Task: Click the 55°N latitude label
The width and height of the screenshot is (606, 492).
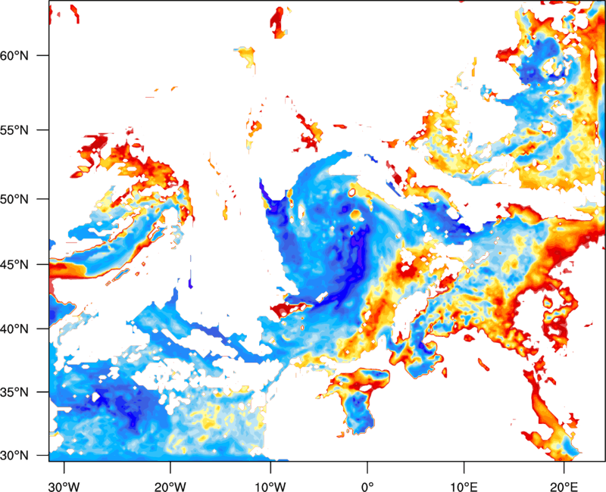Action: click(x=14, y=130)
